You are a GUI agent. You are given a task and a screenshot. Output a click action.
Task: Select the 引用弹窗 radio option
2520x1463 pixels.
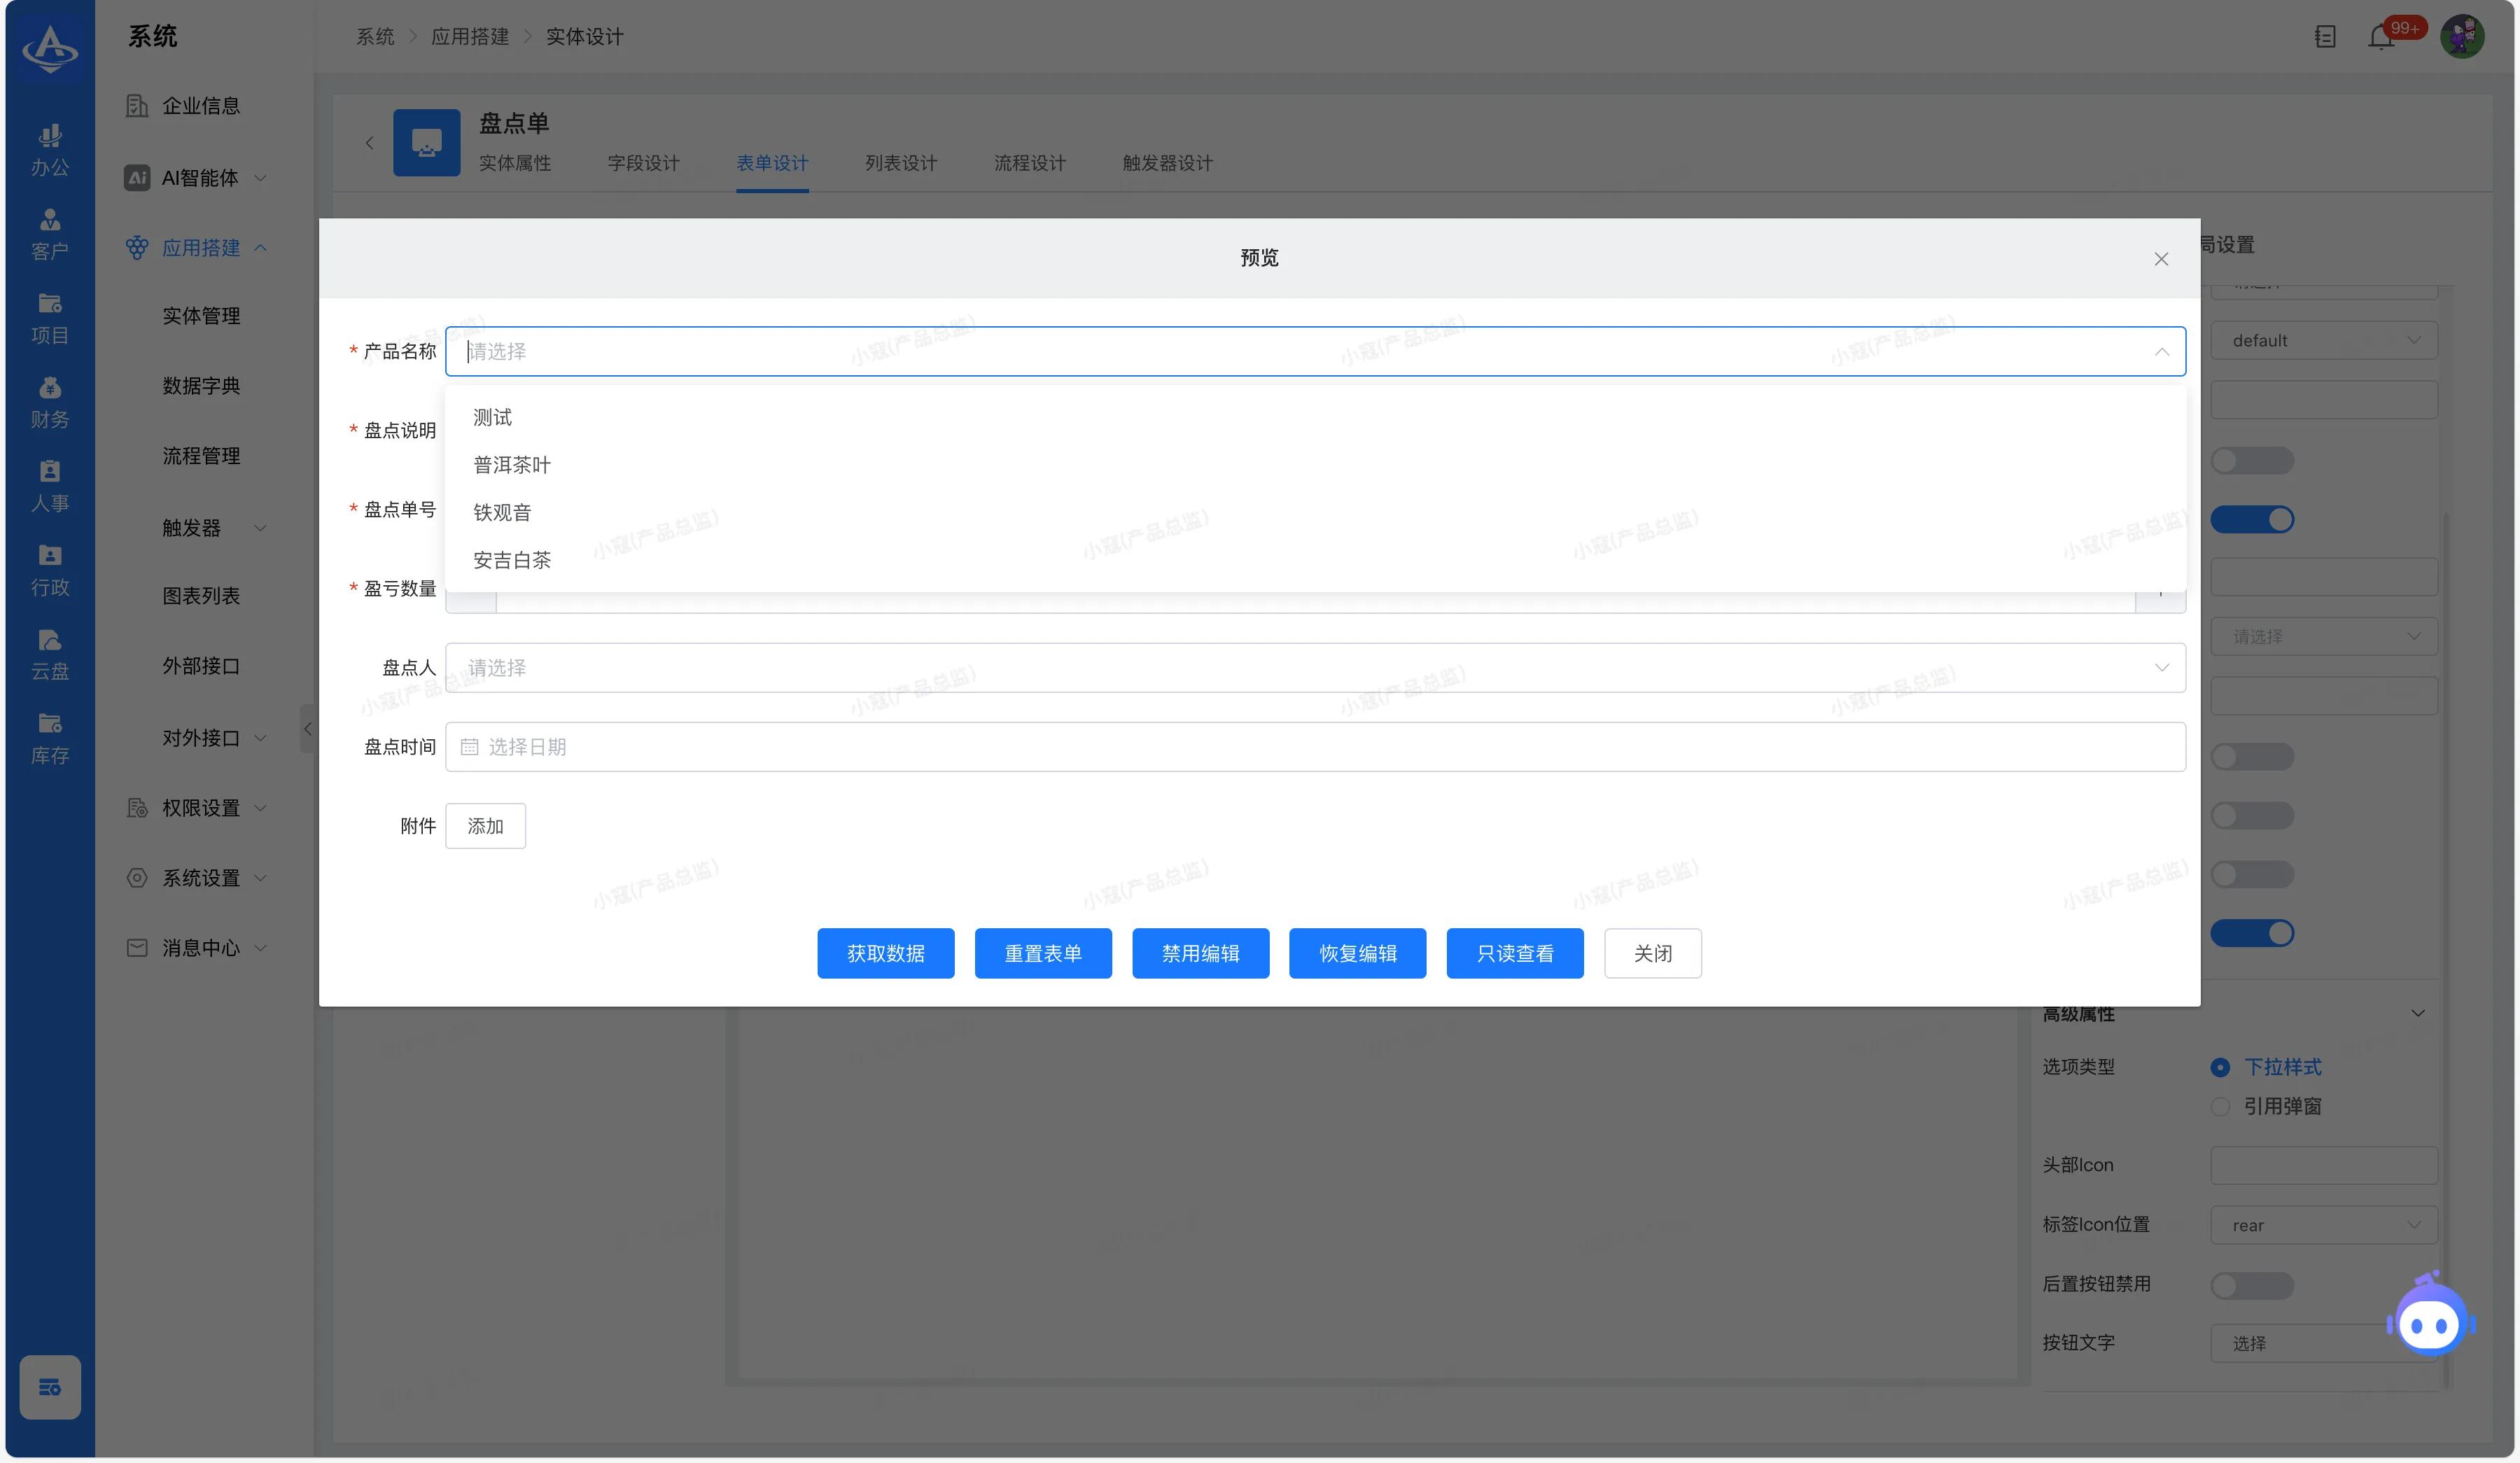[x=2220, y=1106]
